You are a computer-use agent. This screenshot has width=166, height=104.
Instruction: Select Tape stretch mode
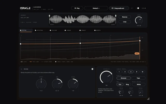click(x=138, y=78)
